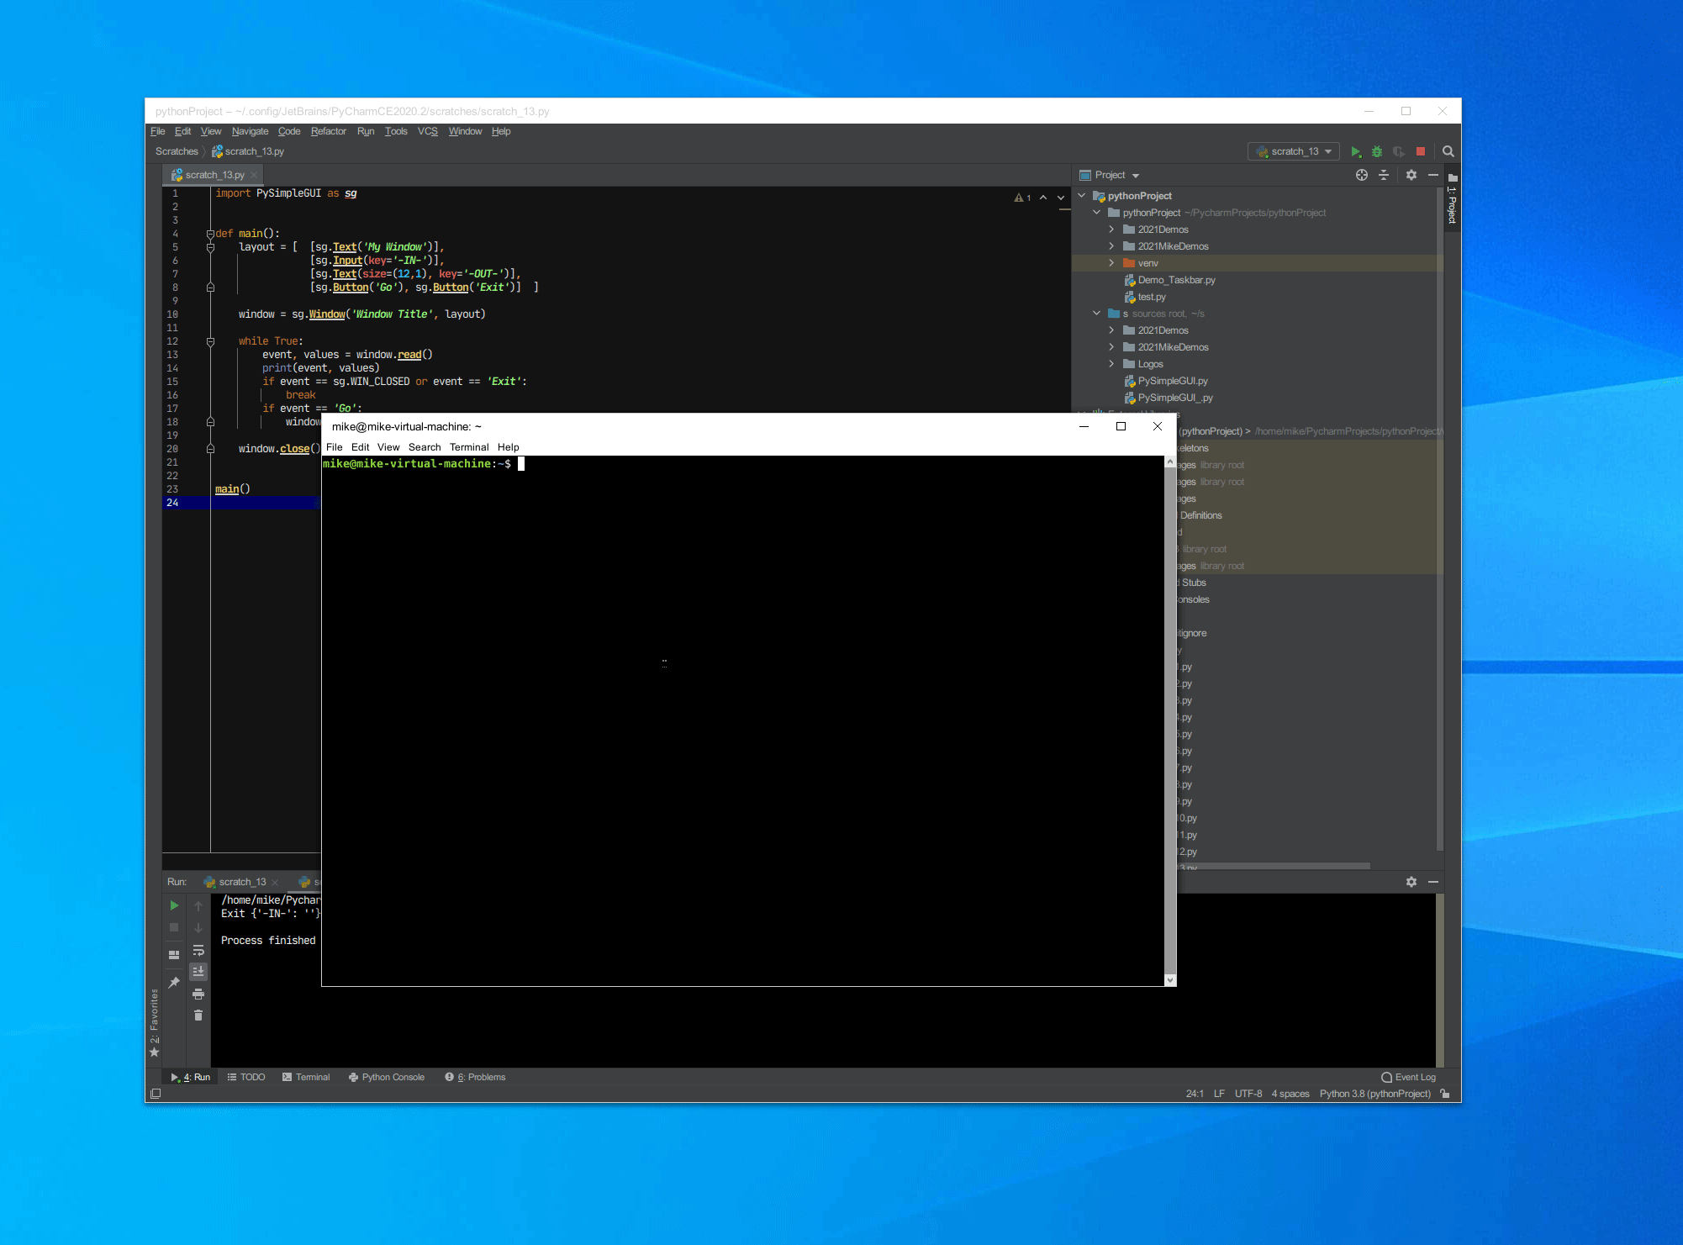This screenshot has height=1245, width=1683.
Task: Click the Scratches breadcrumb
Action: tap(177, 152)
